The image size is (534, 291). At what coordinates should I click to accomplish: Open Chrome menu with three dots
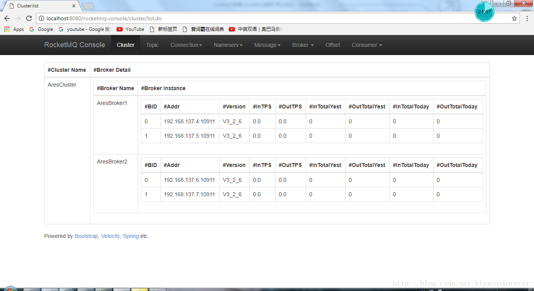point(527,18)
